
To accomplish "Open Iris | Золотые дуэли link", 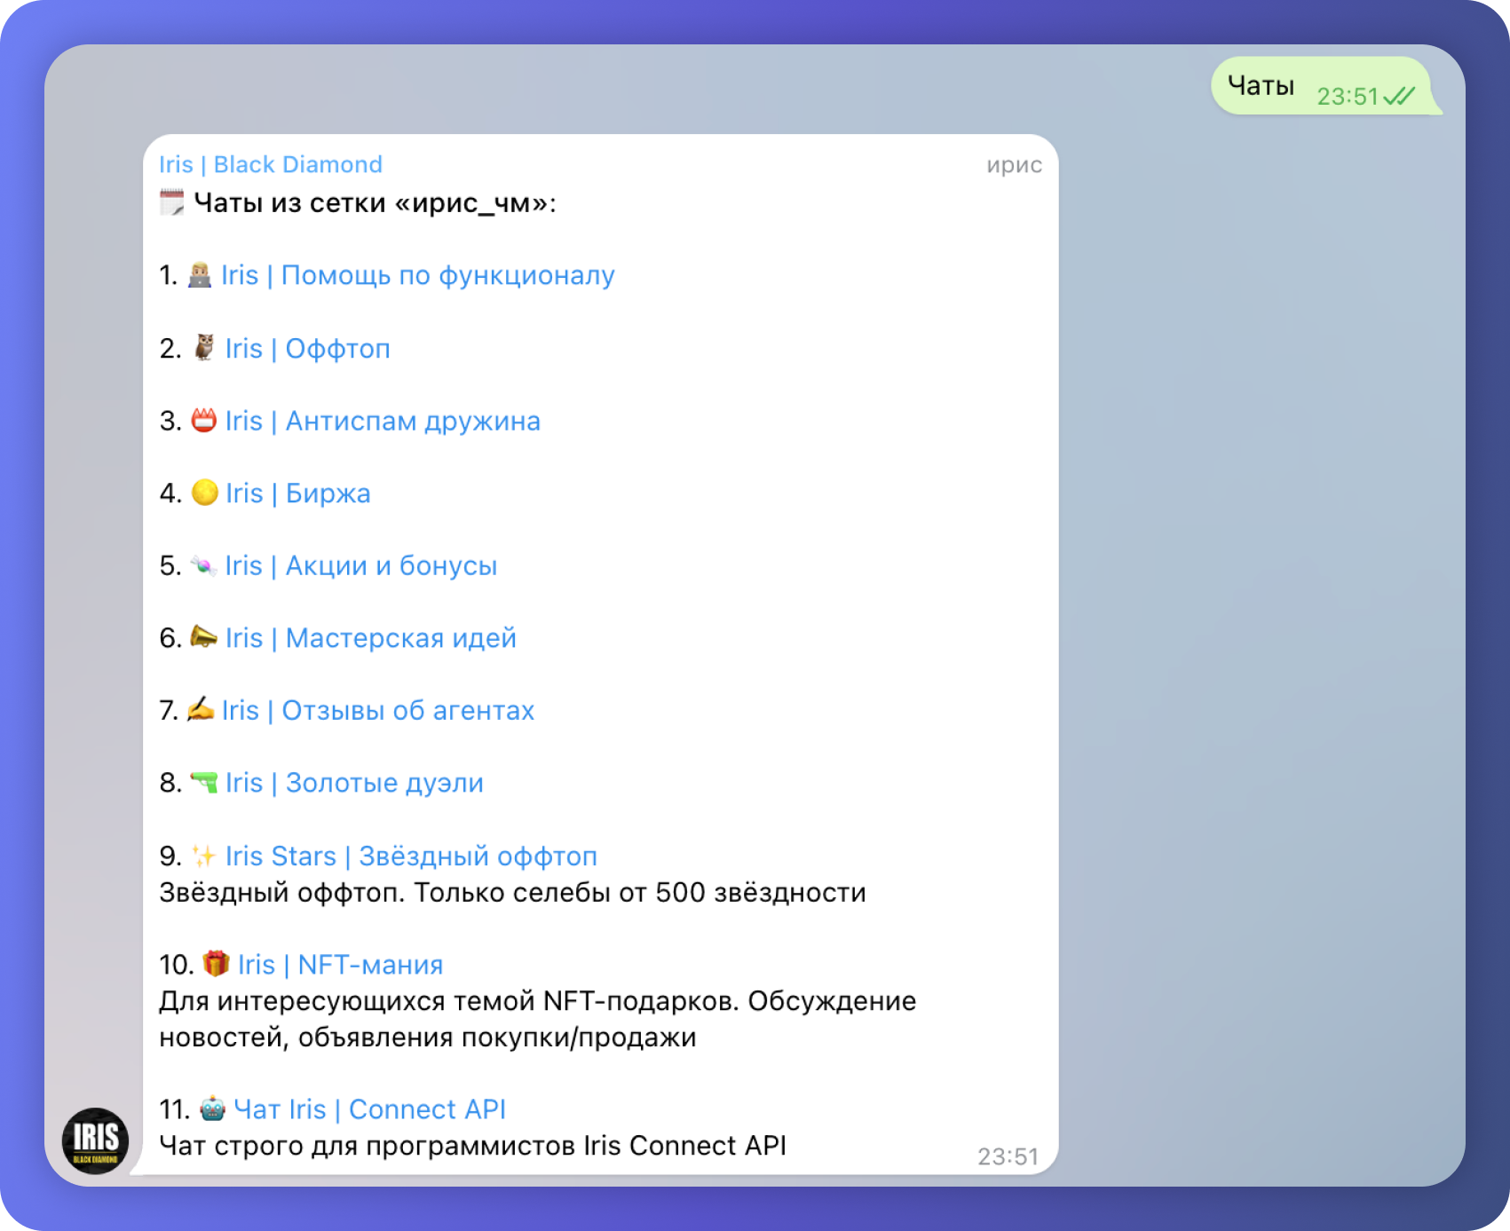I will tap(354, 783).
